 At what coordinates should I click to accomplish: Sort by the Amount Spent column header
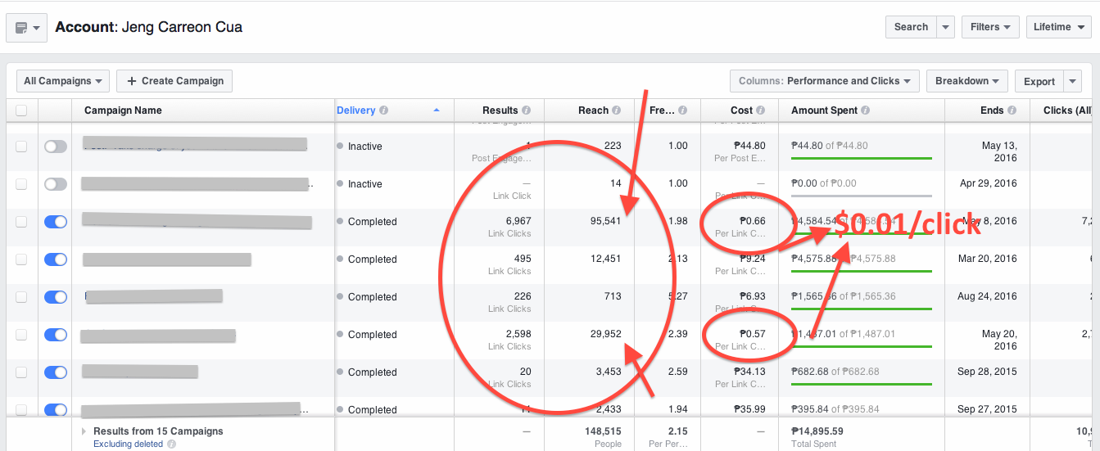[x=824, y=110]
